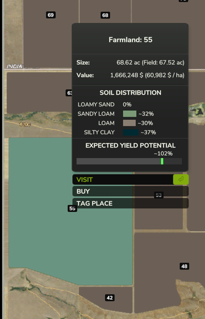The width and height of the screenshot is (205, 319).
Task: Click the Farmland: 55 title header
Action: [130, 40]
